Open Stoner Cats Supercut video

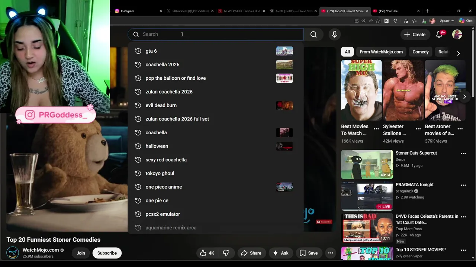367,164
